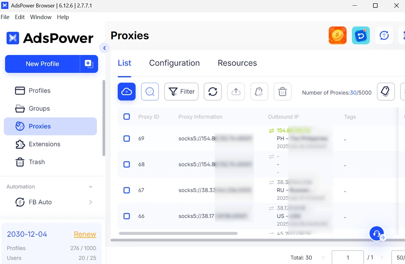Open the customer support headset icon

click(377, 234)
